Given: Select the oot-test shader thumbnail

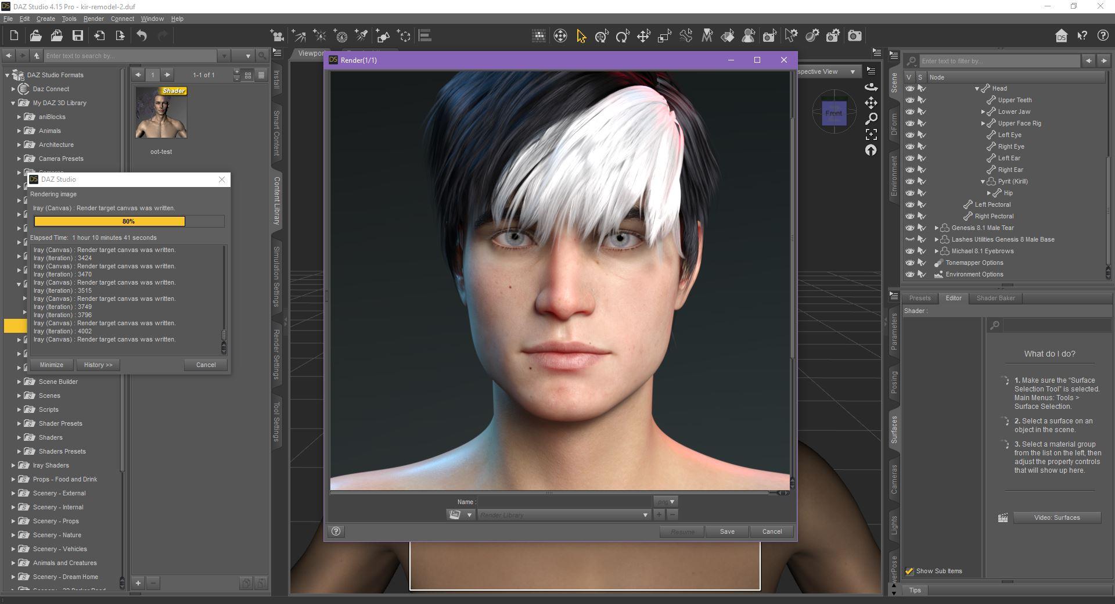Looking at the screenshot, I should pyautogui.click(x=161, y=113).
